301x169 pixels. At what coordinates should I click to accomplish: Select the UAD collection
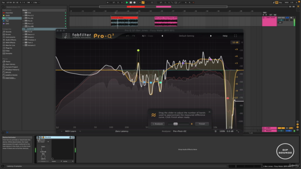point(8,23)
